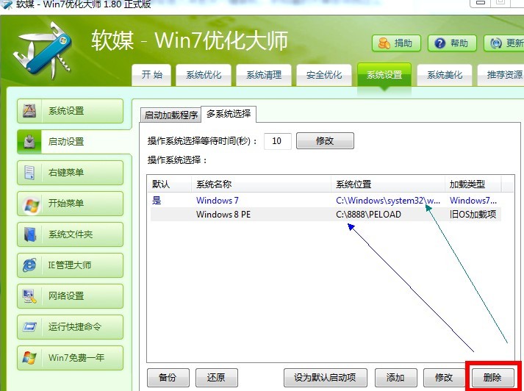Click the 是 default cell
The height and width of the screenshot is (391, 524).
coord(157,201)
